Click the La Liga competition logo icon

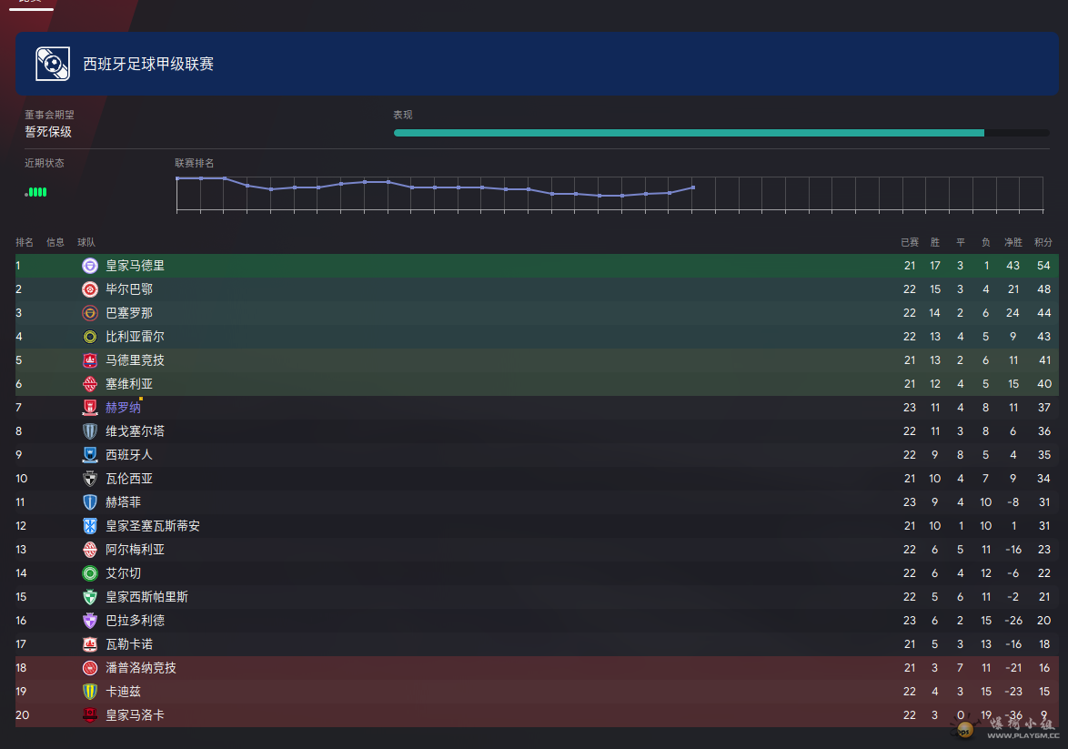coord(53,64)
